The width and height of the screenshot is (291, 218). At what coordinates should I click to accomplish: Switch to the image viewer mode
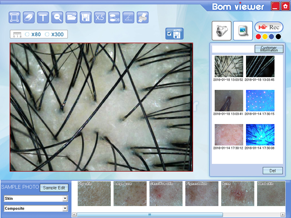[243, 31]
